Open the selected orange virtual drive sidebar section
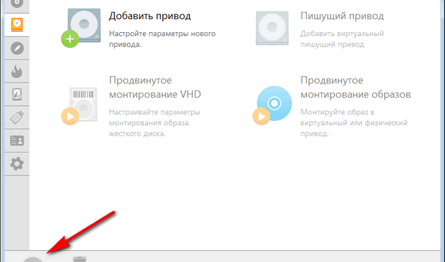Screen dimensions: 445x262 (17, 25)
